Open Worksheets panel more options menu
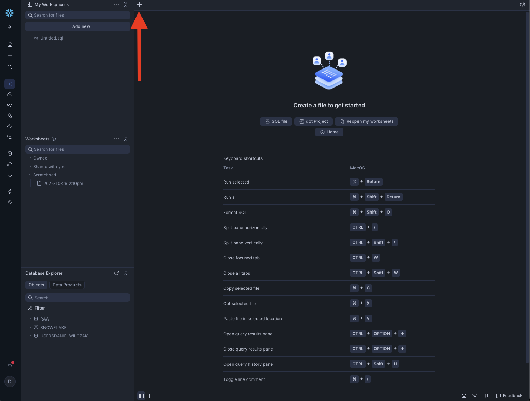The image size is (530, 401). [x=116, y=139]
